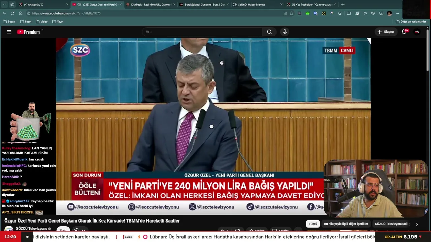Open the tab search dropdown arrow
Viewport: 431px width, 242px height.
click(x=4, y=5)
